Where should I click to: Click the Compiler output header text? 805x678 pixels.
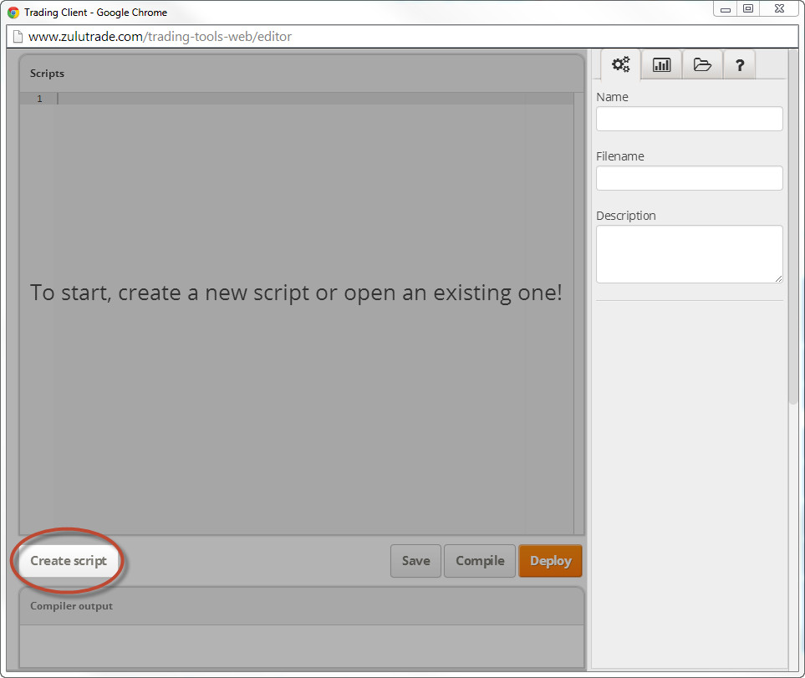click(x=71, y=606)
